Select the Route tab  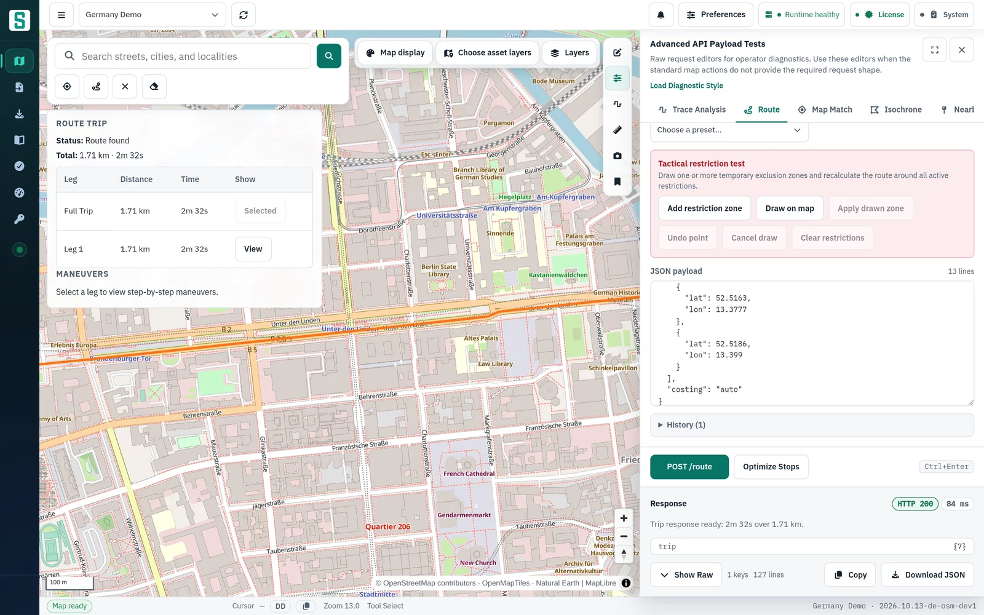(x=761, y=109)
